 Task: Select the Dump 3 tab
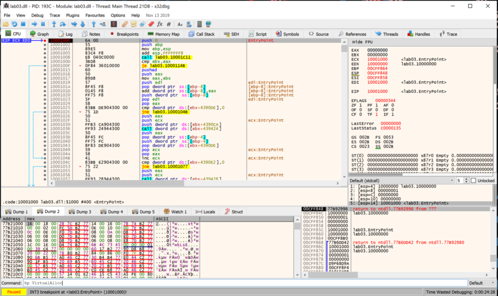click(x=80, y=211)
